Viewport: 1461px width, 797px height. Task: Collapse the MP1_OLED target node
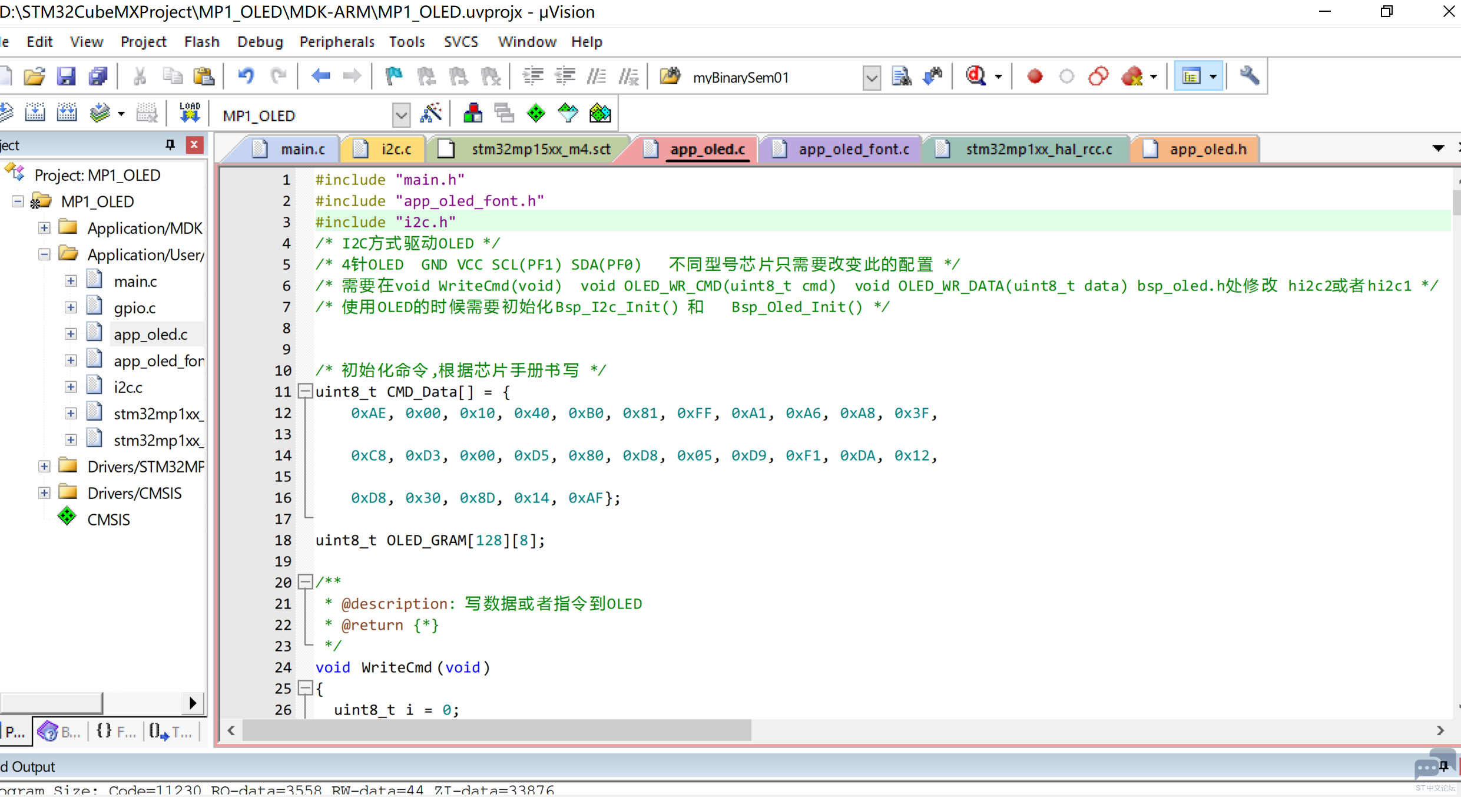[x=18, y=201]
